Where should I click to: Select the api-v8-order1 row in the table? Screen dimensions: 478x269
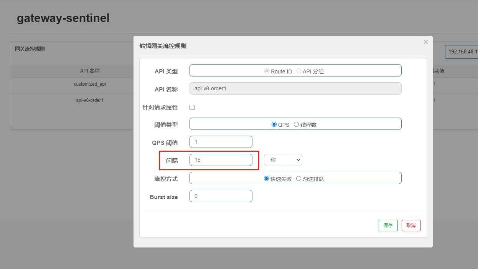point(90,100)
